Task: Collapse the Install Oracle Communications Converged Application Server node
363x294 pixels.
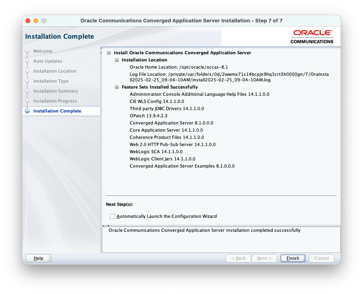Action: click(109, 53)
